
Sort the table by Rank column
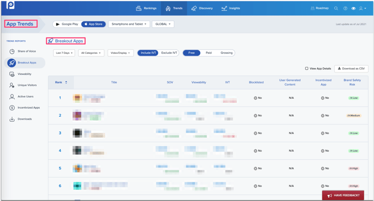(61, 82)
